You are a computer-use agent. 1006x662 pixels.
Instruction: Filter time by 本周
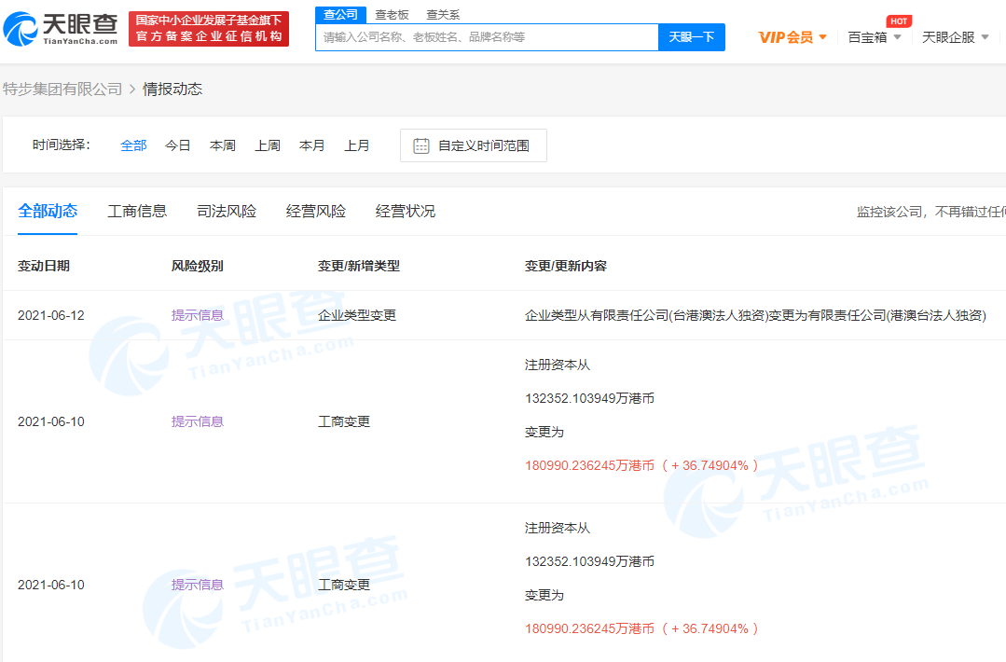point(223,145)
